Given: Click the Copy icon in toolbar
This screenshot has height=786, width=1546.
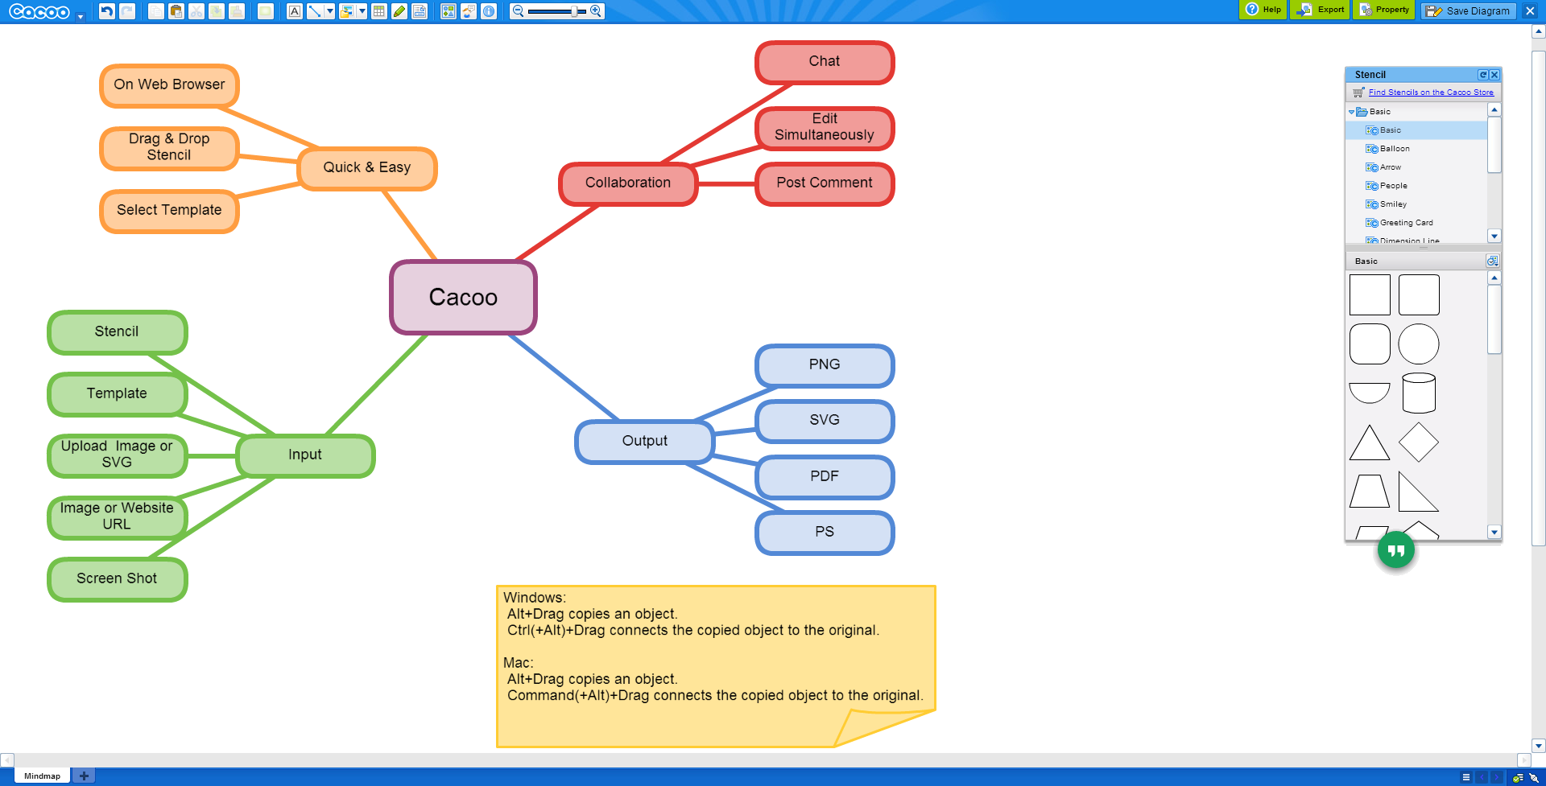Looking at the screenshot, I should pyautogui.click(x=156, y=11).
